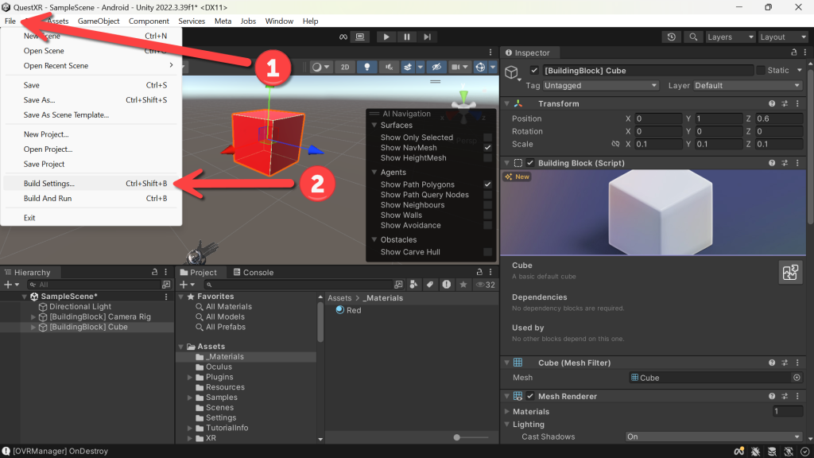The width and height of the screenshot is (814, 458).
Task: Open the Tag Untagged dropdown
Action: 601,86
